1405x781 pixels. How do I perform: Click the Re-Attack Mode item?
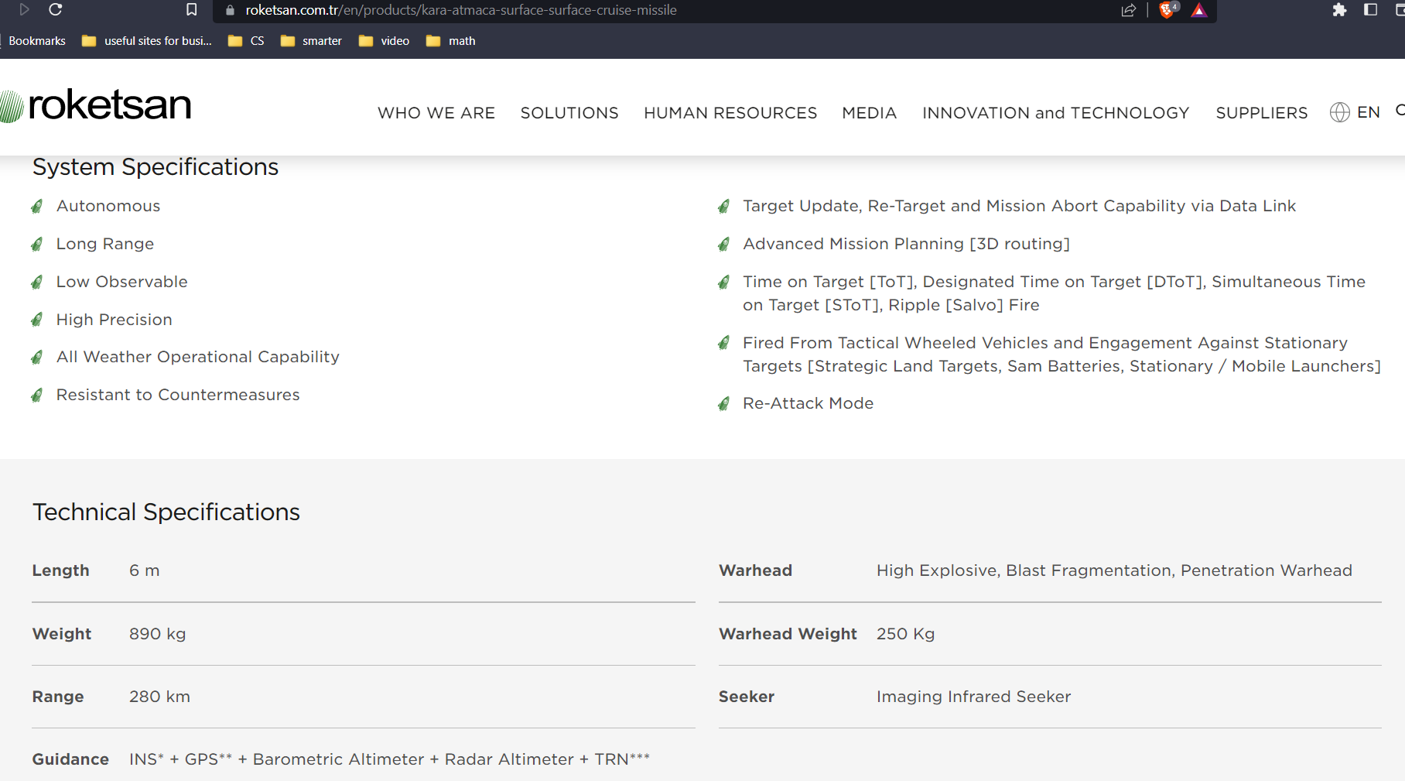click(808, 403)
